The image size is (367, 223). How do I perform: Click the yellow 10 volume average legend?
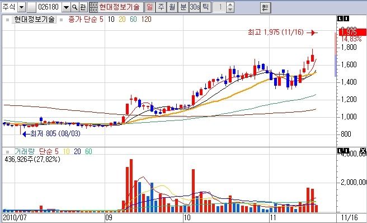pos(66,151)
